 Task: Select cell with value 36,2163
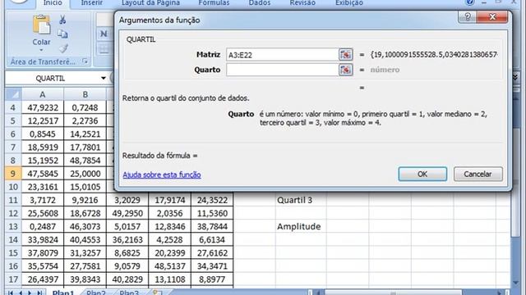point(127,239)
